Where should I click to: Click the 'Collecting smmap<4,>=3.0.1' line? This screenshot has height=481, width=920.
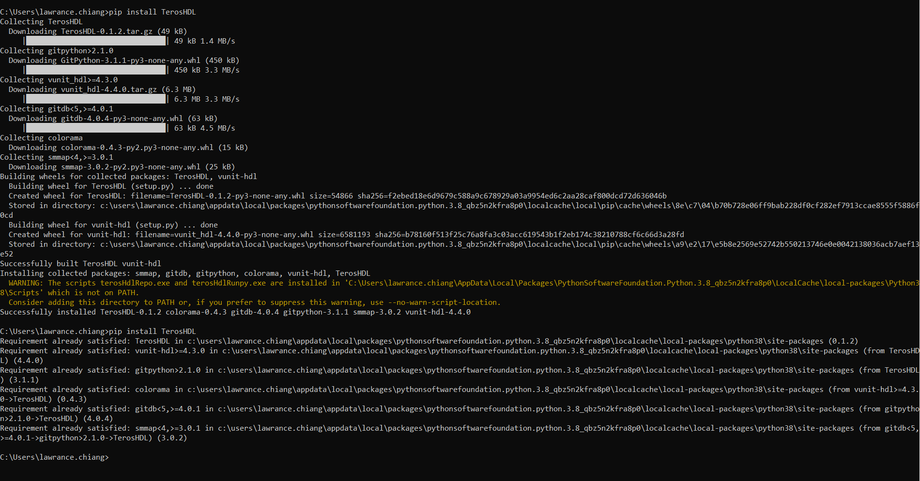tap(57, 157)
